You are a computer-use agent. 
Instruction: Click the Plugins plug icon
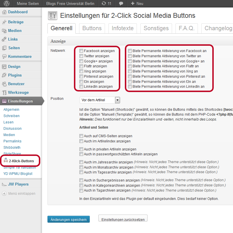tap(4, 75)
